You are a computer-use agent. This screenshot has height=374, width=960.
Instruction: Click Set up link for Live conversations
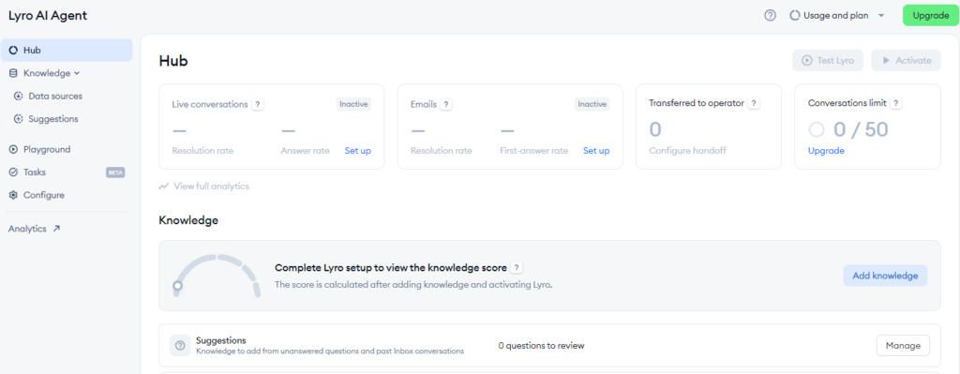(357, 151)
